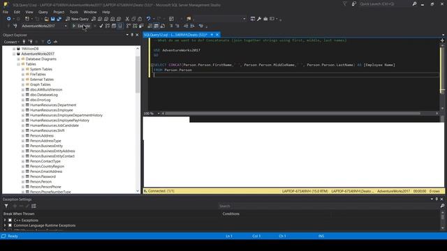
Task: Click the Copy icon in toolbar
Action: tap(133, 19)
